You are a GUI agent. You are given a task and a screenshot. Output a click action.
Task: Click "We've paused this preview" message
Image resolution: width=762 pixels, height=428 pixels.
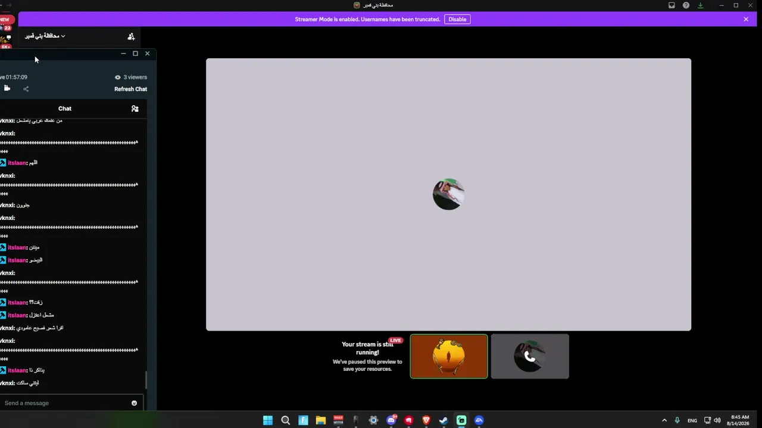[367, 365]
